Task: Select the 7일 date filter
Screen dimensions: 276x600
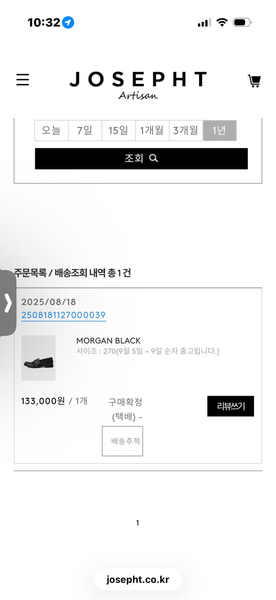Action: pyautogui.click(x=85, y=130)
